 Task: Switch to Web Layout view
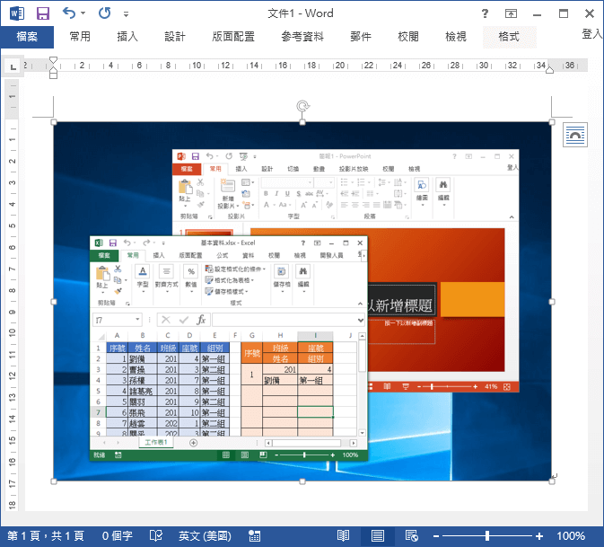point(412,536)
